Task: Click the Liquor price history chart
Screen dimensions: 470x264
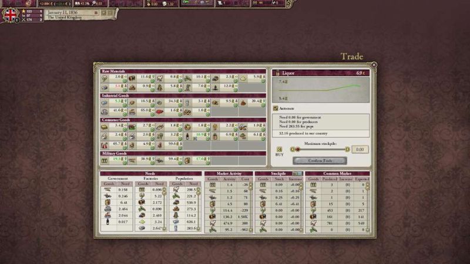Action: tap(321, 90)
